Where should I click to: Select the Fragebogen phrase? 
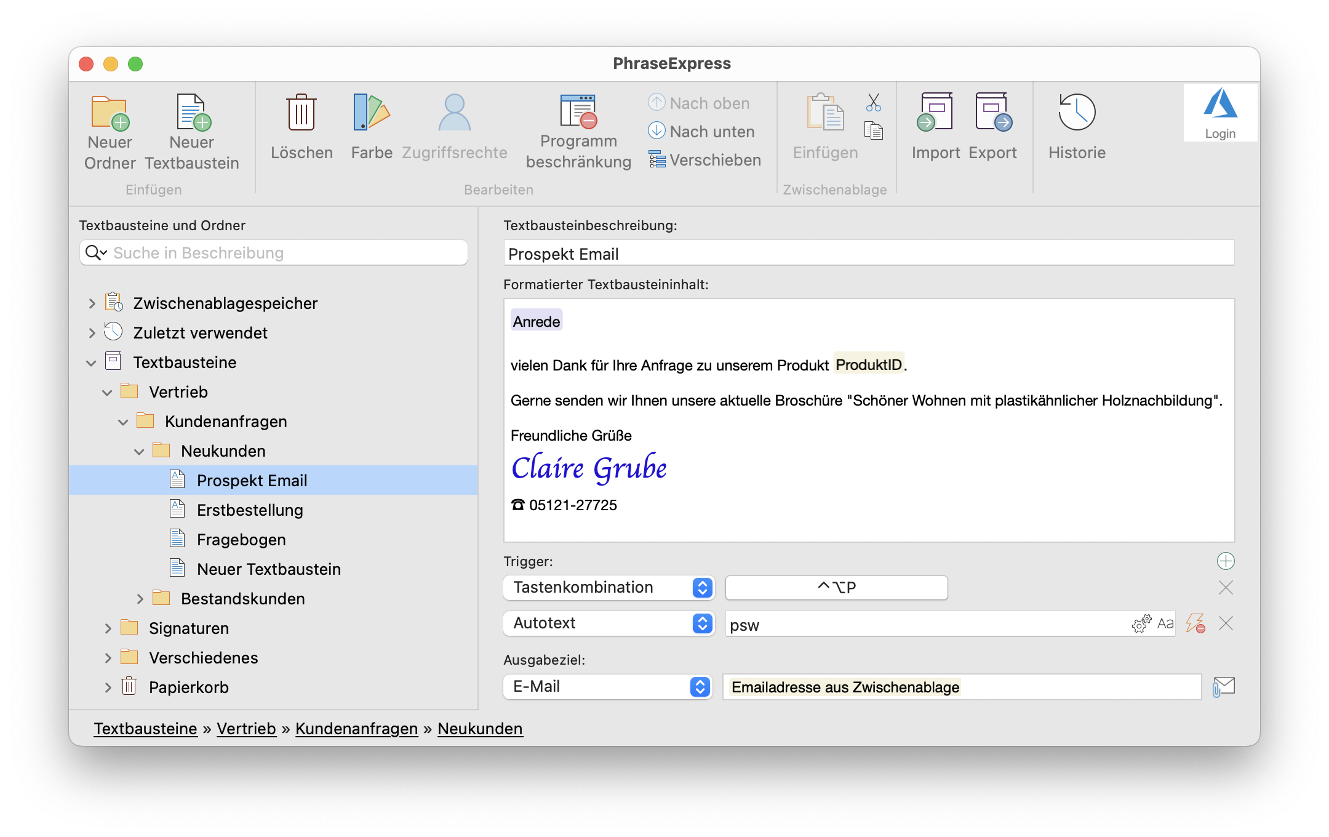(241, 539)
